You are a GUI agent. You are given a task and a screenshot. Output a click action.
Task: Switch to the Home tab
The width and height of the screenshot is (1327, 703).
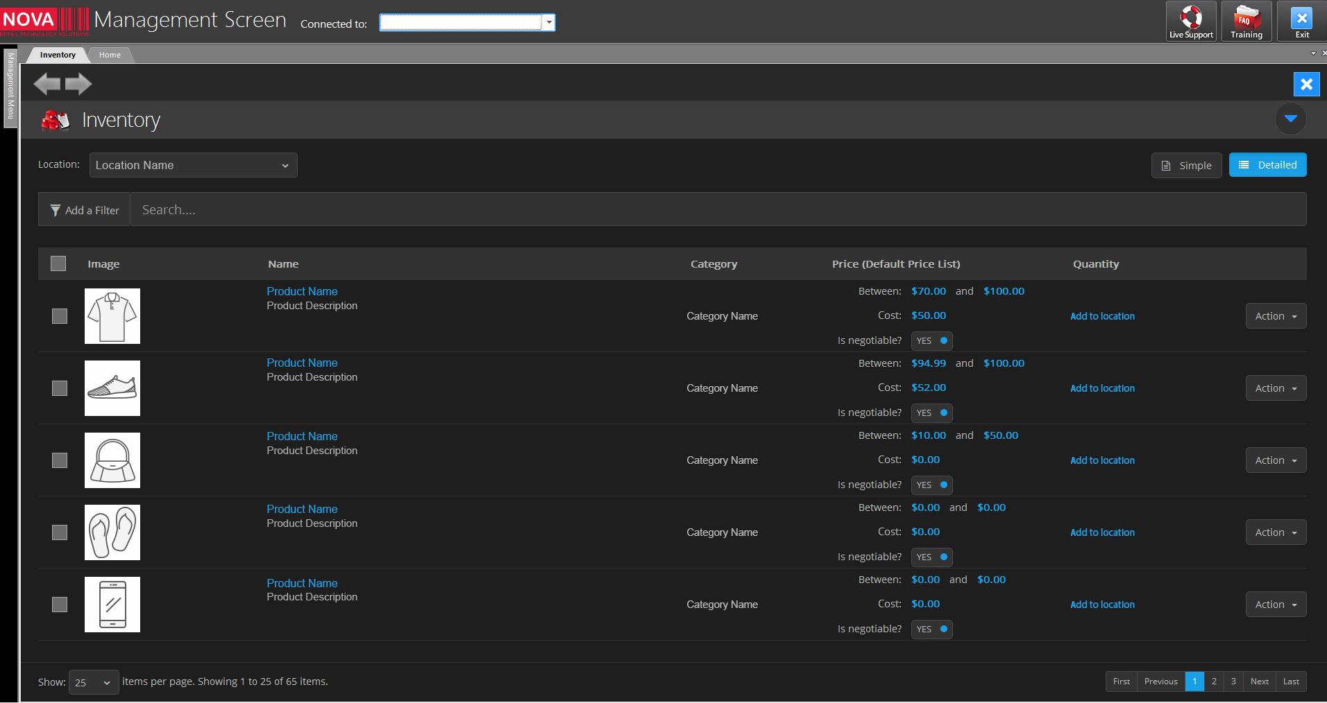click(x=110, y=55)
